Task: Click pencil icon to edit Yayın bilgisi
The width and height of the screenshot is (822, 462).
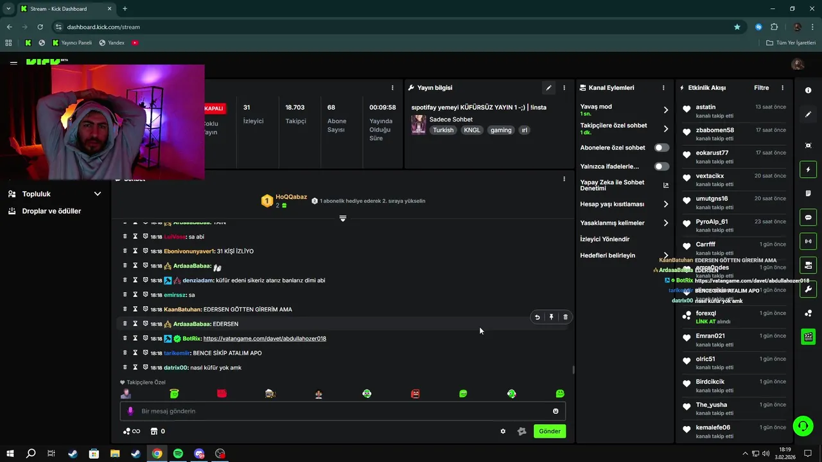Action: (x=548, y=88)
